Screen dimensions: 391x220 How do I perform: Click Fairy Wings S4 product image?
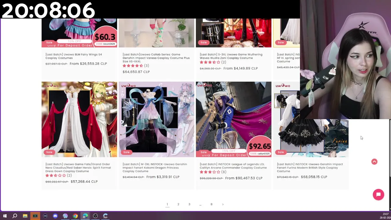point(79,33)
